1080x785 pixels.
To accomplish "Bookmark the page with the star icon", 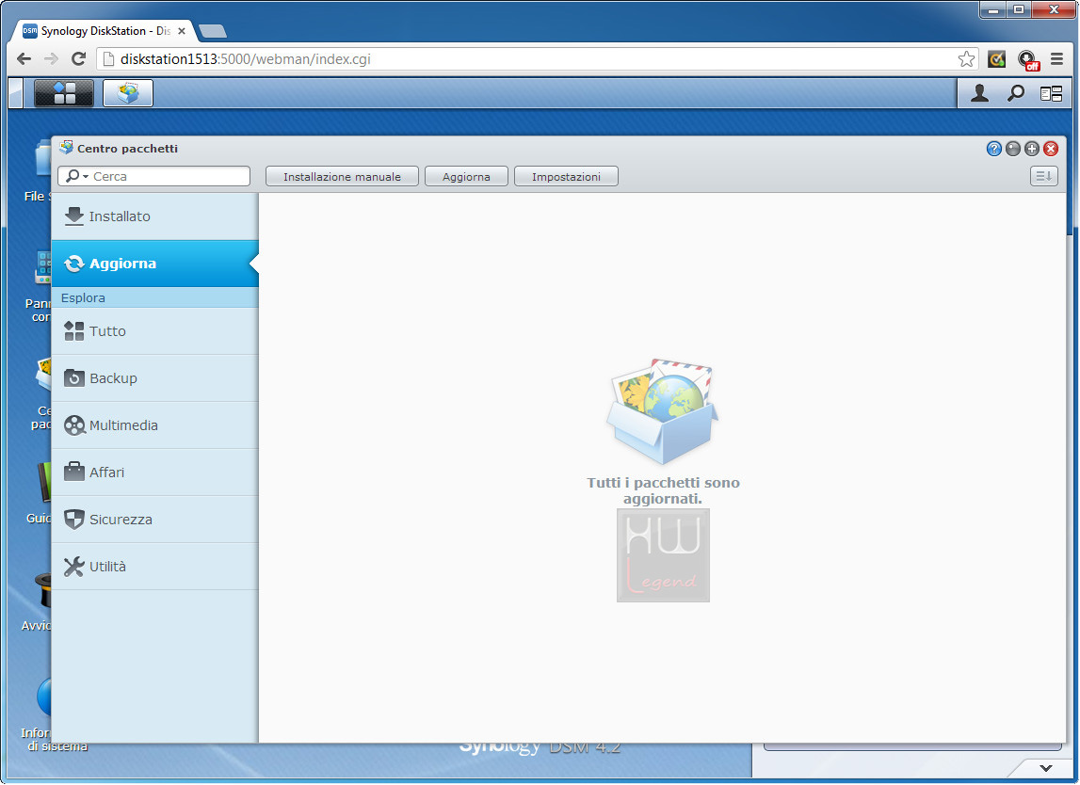I will coord(966,59).
